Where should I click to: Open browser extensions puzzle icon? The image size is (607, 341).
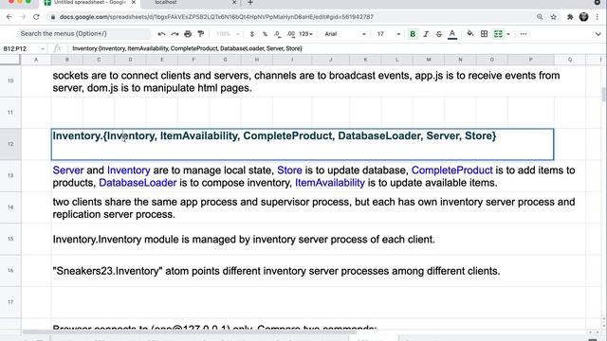(x=570, y=17)
